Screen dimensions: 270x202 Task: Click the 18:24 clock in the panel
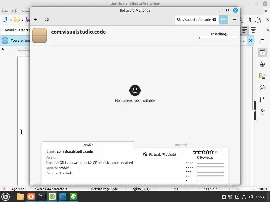pyautogui.click(x=260, y=197)
